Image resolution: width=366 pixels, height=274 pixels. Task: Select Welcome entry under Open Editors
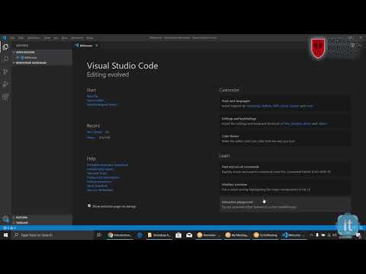pyautogui.click(x=42, y=58)
